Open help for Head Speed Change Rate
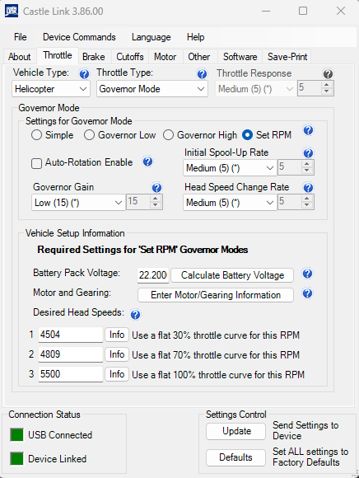 [308, 187]
